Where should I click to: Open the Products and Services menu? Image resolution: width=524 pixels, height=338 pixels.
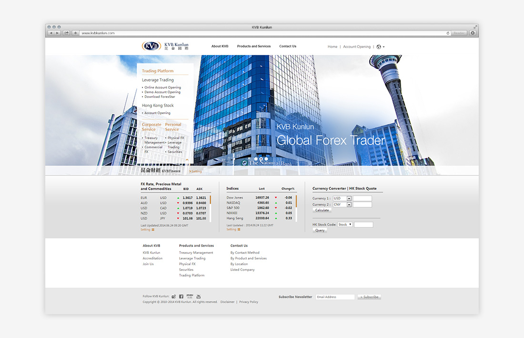click(x=253, y=47)
